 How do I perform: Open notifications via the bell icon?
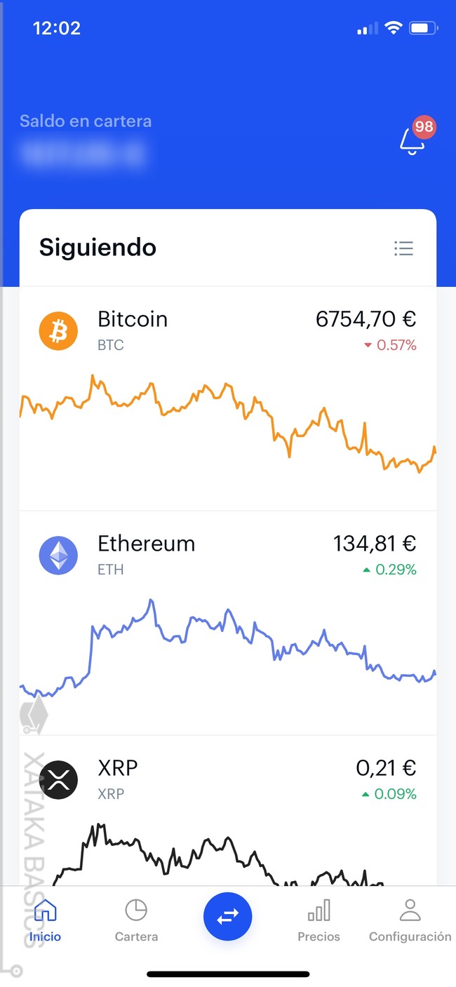(x=410, y=141)
